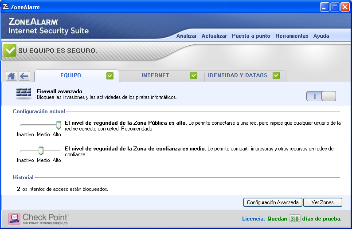The height and width of the screenshot is (229, 352).
Task: Click the ZoneAlarm title bar Z icon
Action: click(x=6, y=7)
